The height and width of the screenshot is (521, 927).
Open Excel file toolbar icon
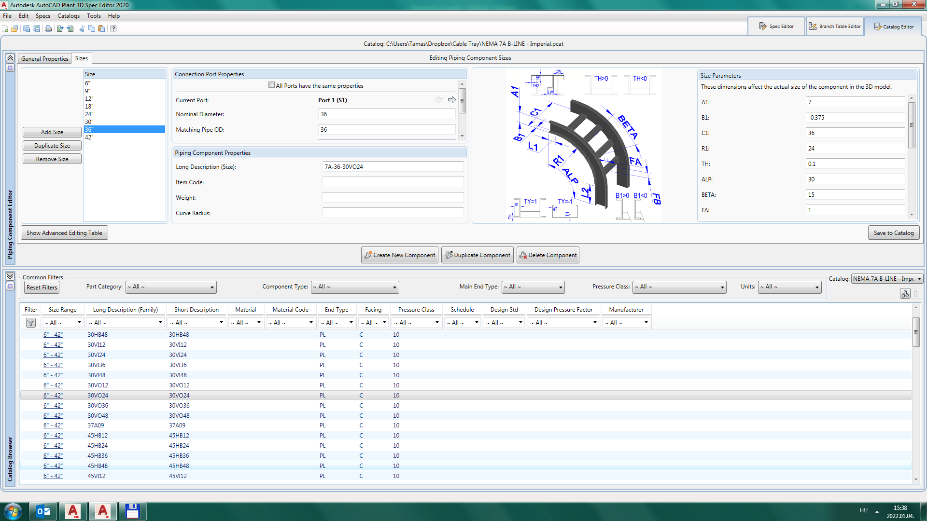click(x=70, y=28)
